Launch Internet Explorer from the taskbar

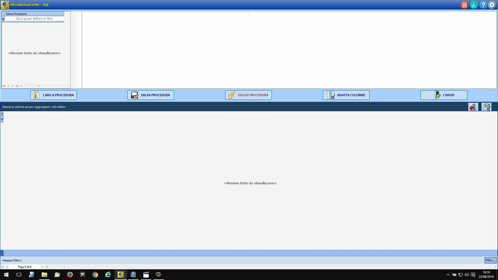click(108, 275)
